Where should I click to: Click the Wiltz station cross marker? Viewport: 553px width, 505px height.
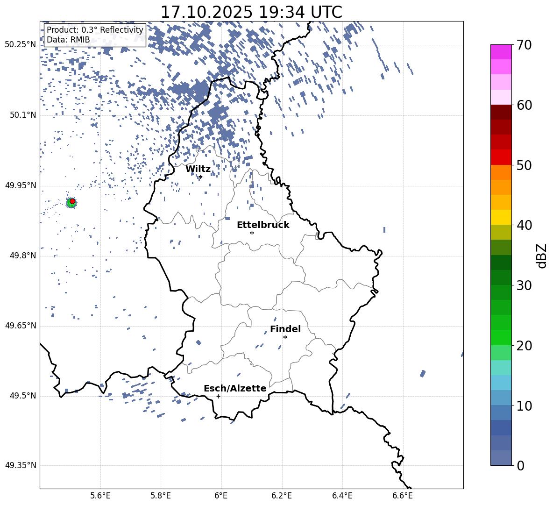point(201,177)
